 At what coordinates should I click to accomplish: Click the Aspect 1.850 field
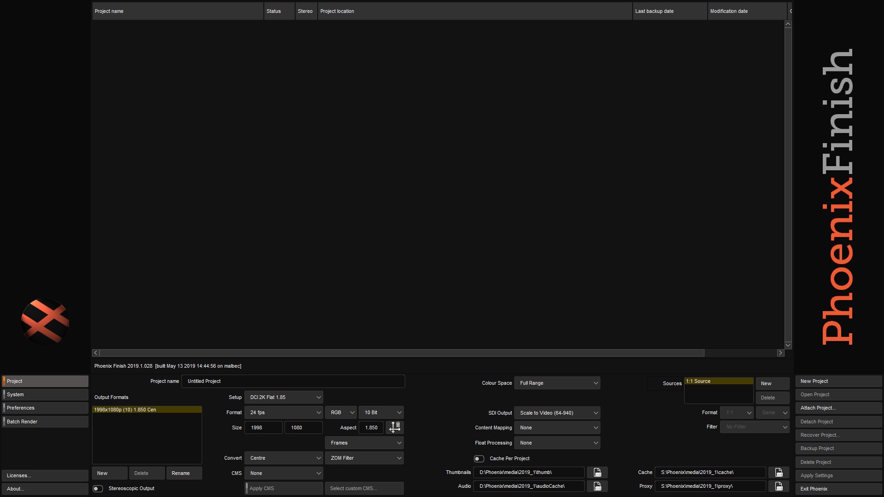(x=371, y=428)
